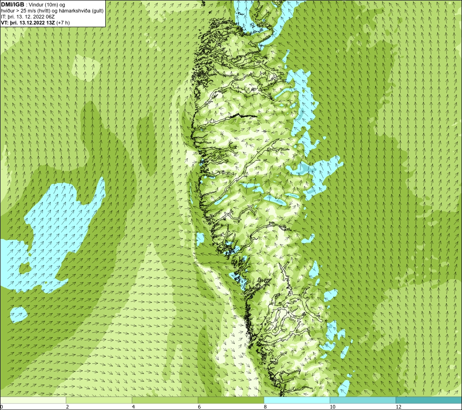Viewport: 462px width, 410px height.
Task: Click the 6–8 m/s dark green swatch
Action: (x=231, y=400)
